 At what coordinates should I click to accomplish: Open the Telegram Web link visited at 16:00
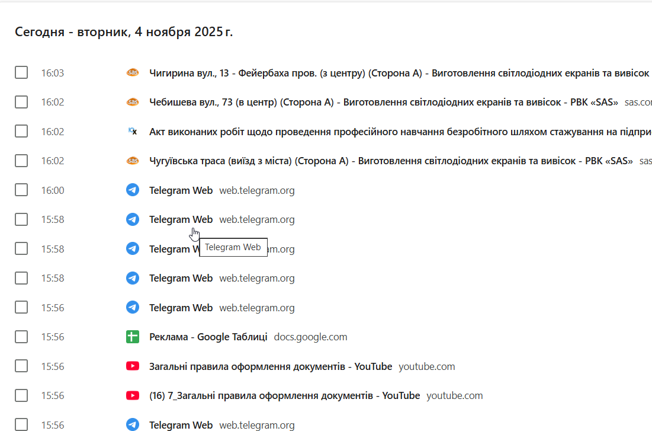[181, 190]
